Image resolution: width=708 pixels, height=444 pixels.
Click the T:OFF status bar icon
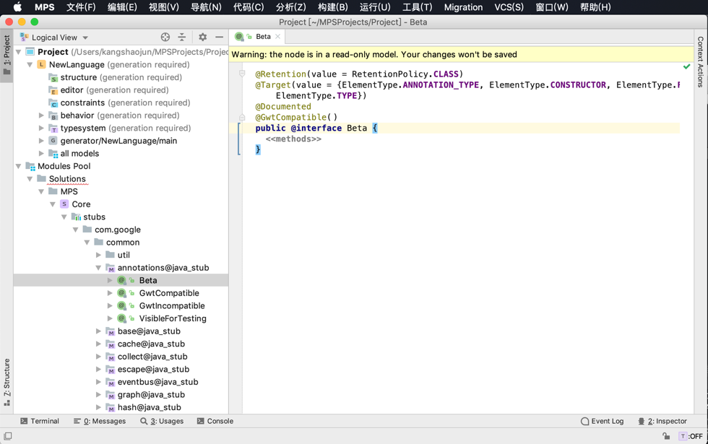[692, 437]
